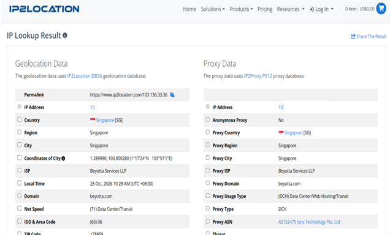Open the IP2Proxy PX12 link
This screenshot has height=236, width=390.
258,76
